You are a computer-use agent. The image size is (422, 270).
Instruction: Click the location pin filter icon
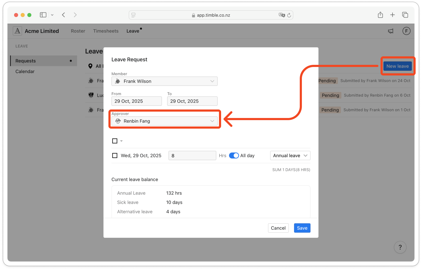pos(90,66)
